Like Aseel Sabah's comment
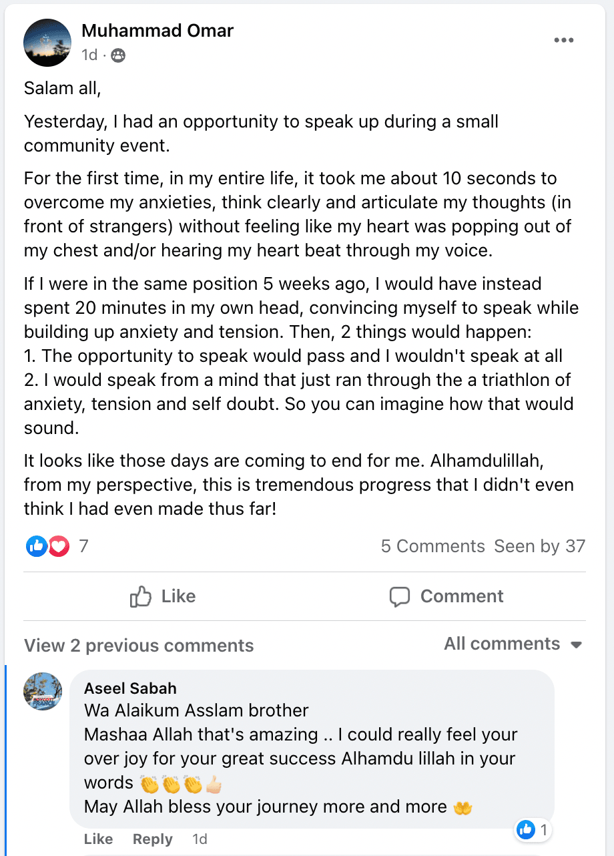This screenshot has height=856, width=614. point(98,839)
